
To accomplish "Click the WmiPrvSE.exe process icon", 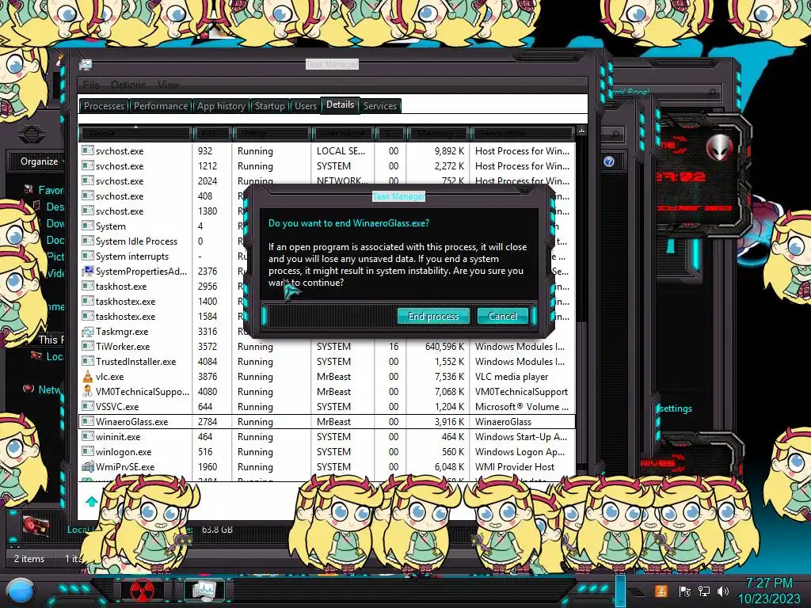I will click(x=88, y=466).
